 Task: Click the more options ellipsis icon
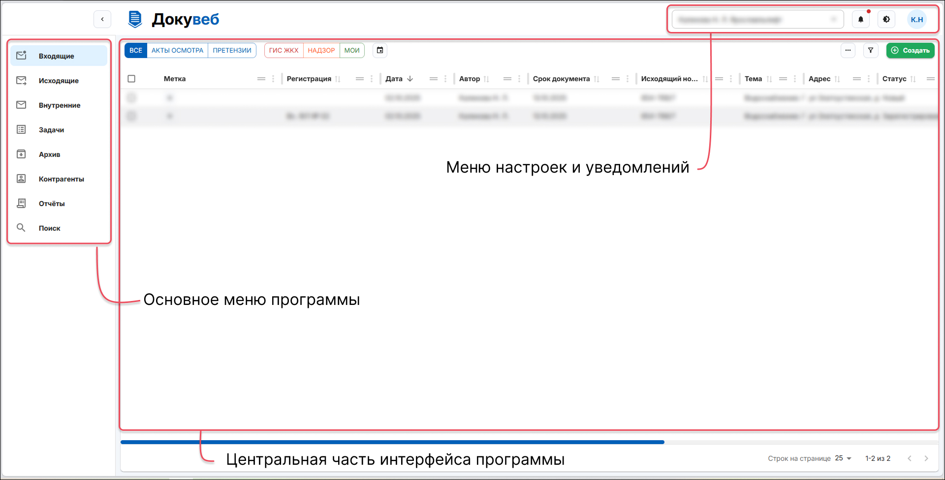tap(848, 50)
